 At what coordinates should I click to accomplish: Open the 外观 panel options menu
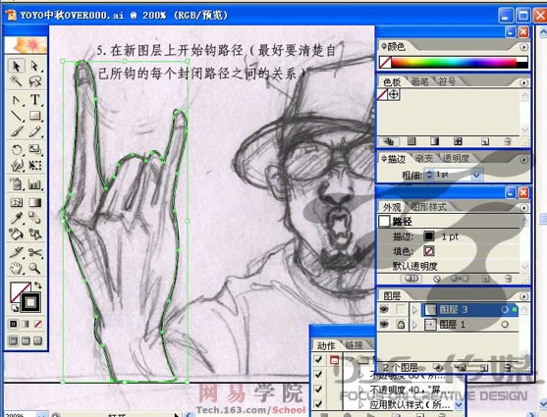(x=523, y=208)
